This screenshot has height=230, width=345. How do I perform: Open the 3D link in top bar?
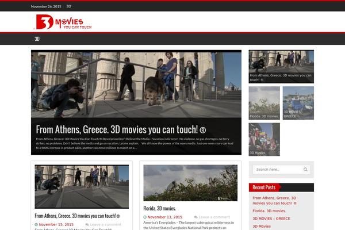tap(69, 6)
